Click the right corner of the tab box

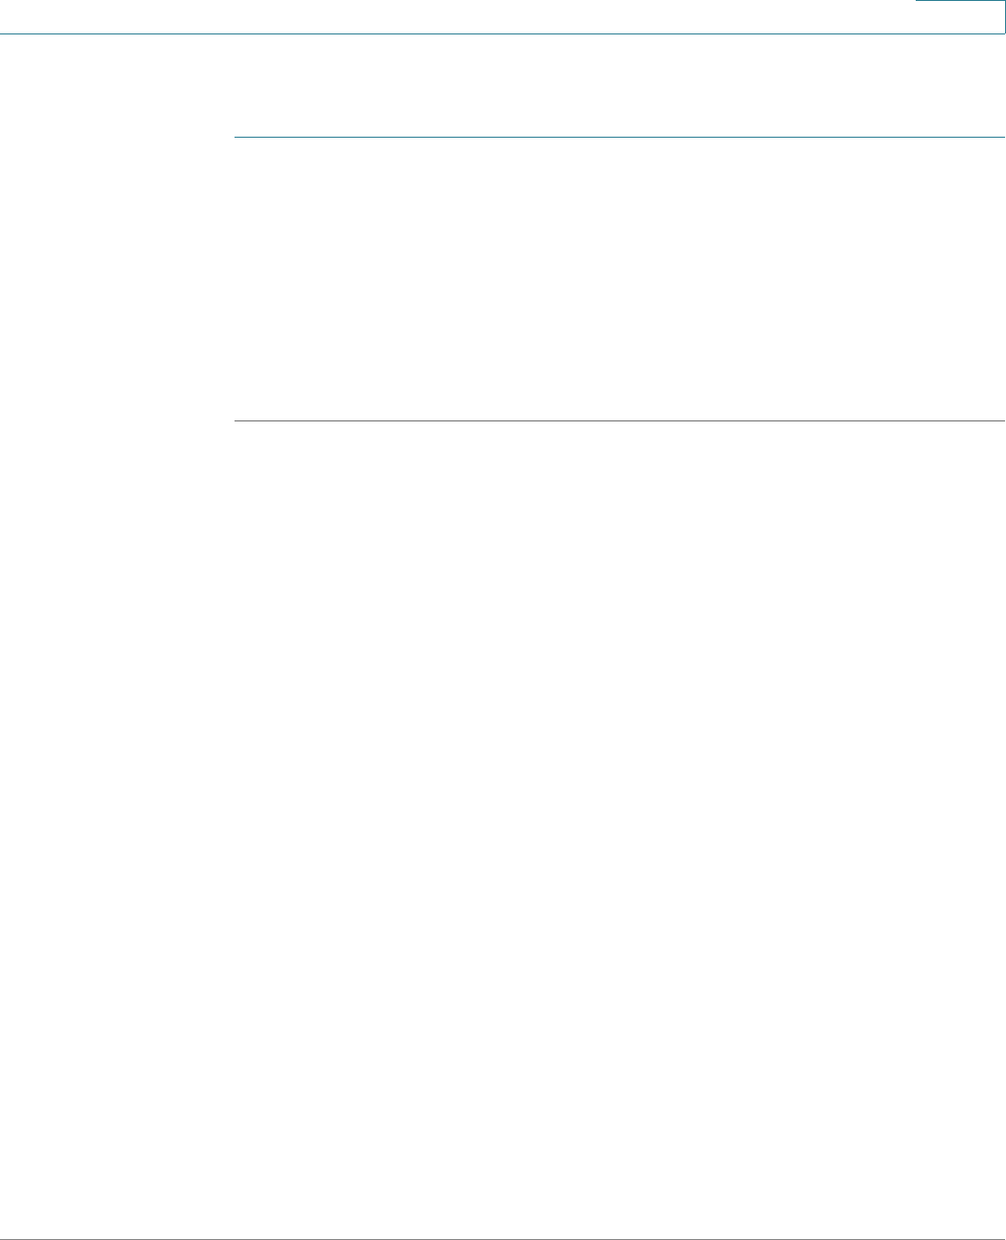point(1003,32)
